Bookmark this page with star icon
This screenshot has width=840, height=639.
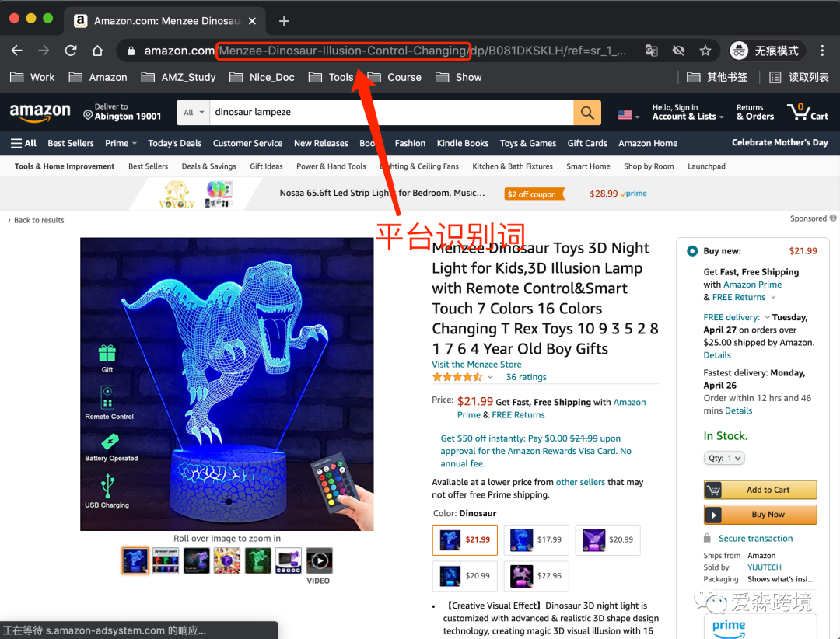click(705, 51)
